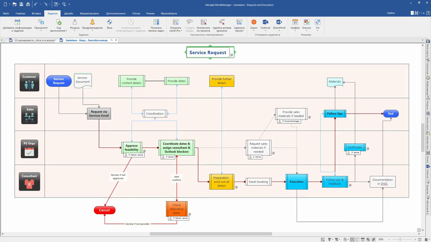The height and width of the screenshot is (242, 431).
Task: Send tasks to SharePoint icon
Action: 279,22
